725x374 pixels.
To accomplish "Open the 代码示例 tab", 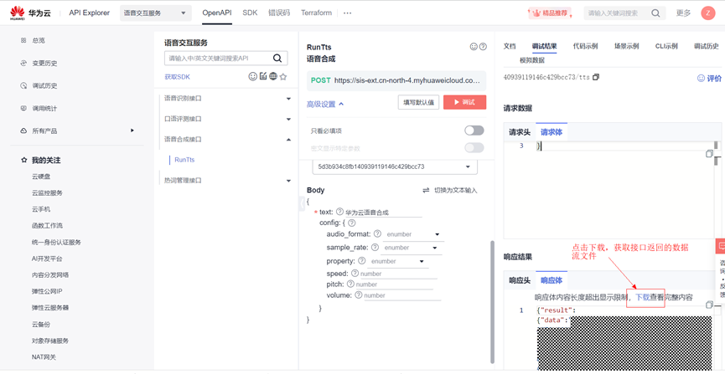I will click(585, 46).
